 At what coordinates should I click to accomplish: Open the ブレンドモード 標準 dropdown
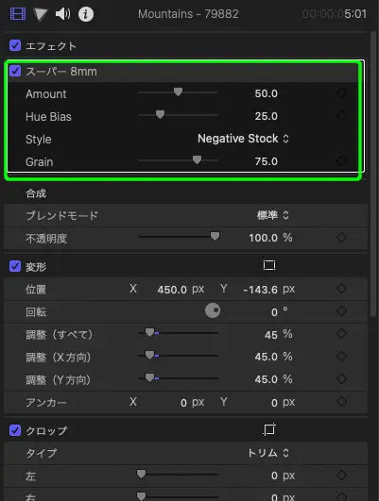(273, 215)
